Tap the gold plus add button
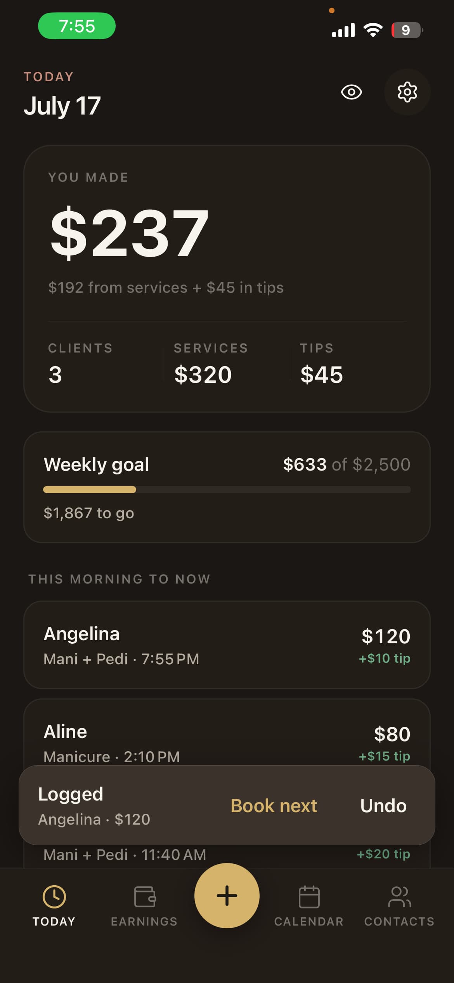 coord(227,895)
